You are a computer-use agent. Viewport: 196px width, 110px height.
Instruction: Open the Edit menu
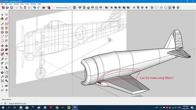6,4
